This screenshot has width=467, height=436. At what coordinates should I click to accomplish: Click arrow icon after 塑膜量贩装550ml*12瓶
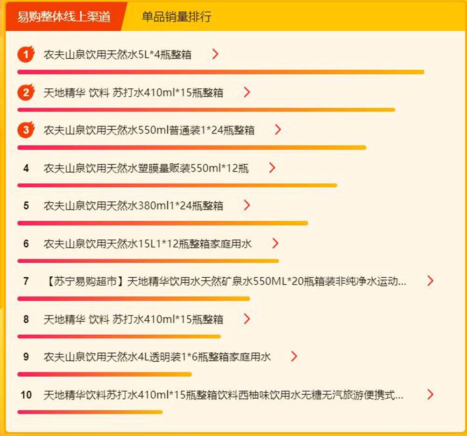click(272, 168)
